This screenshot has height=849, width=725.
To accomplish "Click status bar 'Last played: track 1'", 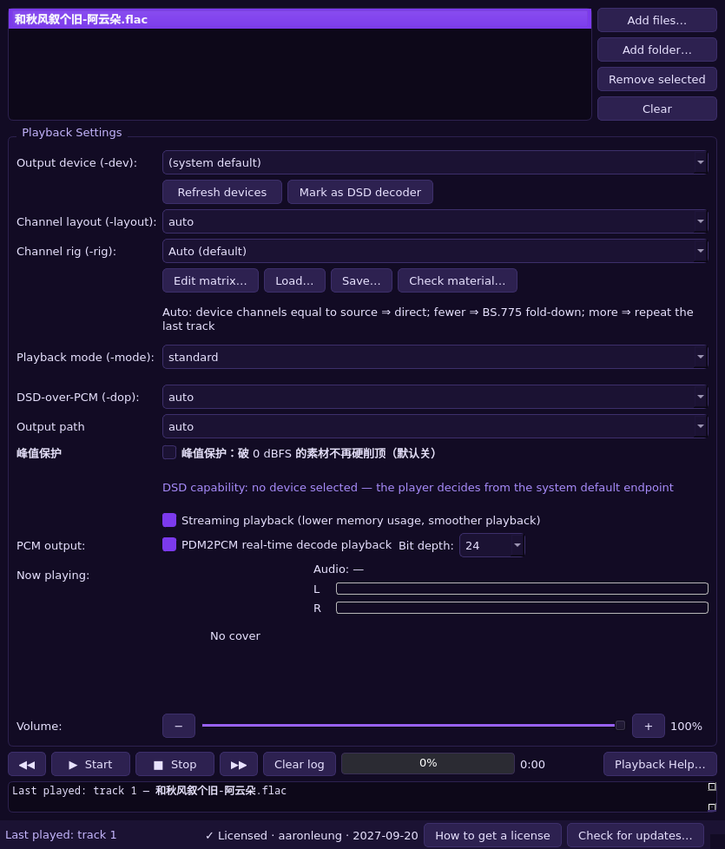I will click(x=61, y=834).
